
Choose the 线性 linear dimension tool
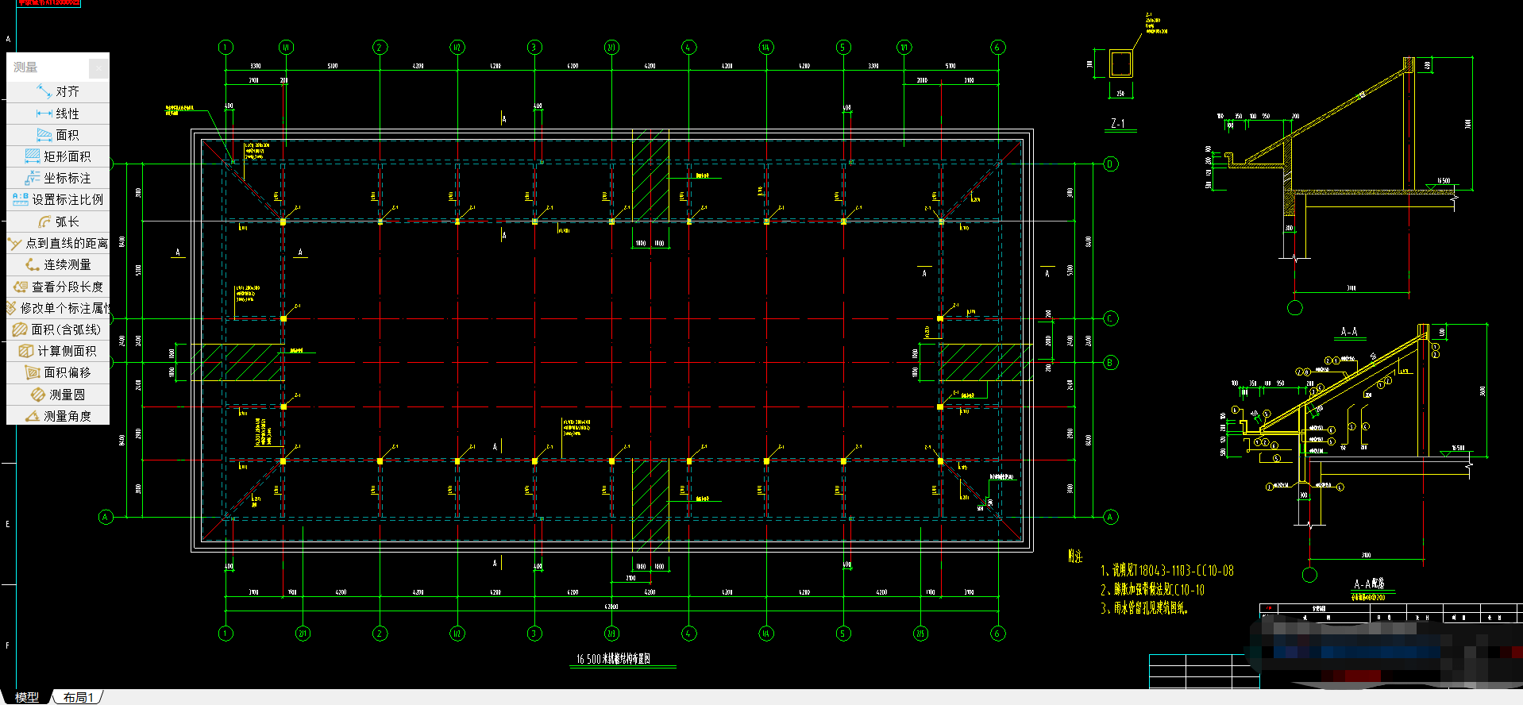click(58, 114)
